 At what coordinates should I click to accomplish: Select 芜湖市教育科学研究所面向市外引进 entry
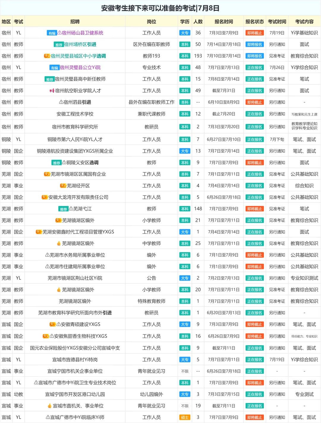coord(75,313)
